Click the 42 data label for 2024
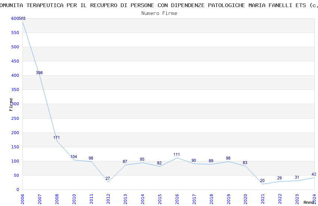This screenshot has height=206, width=318. [314, 174]
